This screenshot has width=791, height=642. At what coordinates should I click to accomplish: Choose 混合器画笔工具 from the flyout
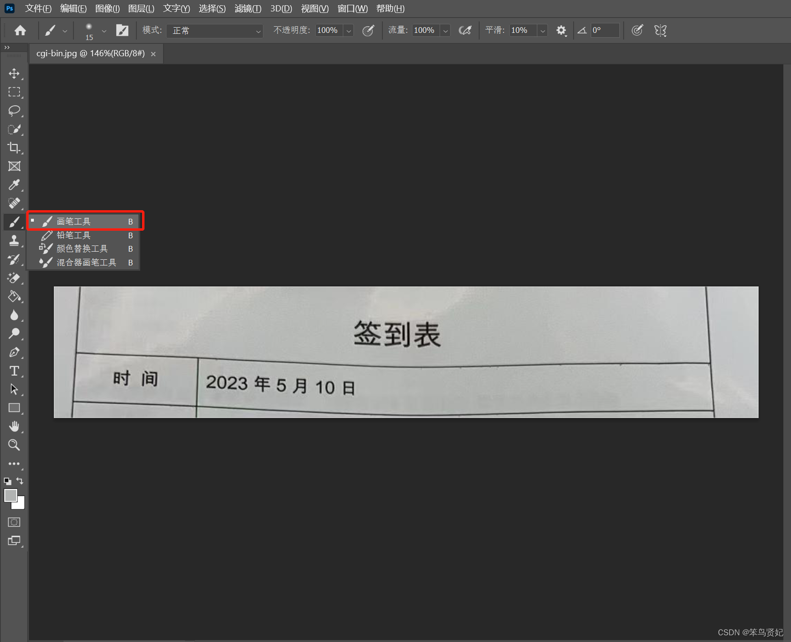(83, 263)
